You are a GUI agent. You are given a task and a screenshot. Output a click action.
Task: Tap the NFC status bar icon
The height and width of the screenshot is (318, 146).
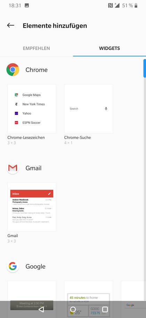(111, 6)
